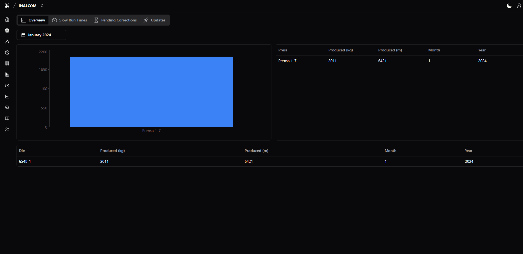Click press table Year header
Image resolution: width=523 pixels, height=254 pixels.
click(x=482, y=50)
